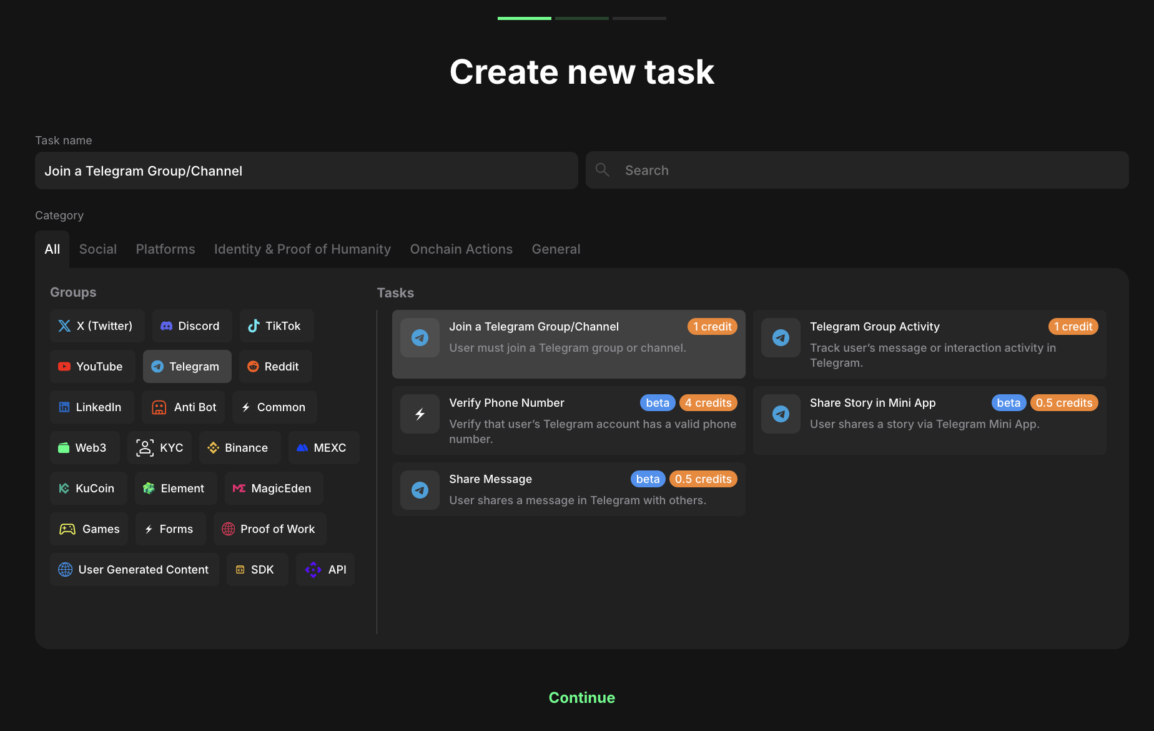
Task: Click the Telegram group icon
Action: click(x=157, y=367)
